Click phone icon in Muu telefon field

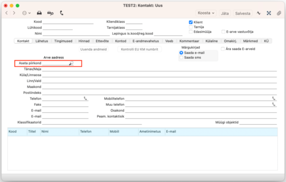[274, 104]
